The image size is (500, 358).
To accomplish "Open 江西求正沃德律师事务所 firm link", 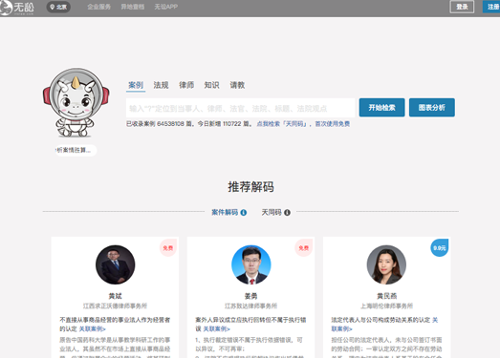I will pyautogui.click(x=115, y=306).
